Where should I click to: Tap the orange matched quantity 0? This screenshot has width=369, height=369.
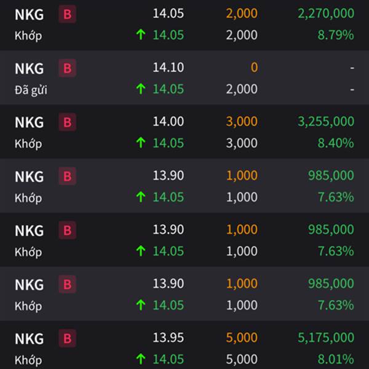point(254,67)
